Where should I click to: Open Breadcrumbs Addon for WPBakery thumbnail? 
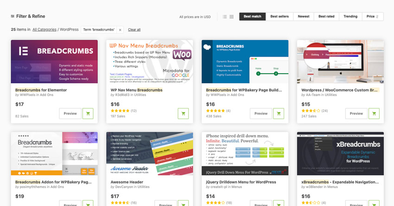coord(54,154)
